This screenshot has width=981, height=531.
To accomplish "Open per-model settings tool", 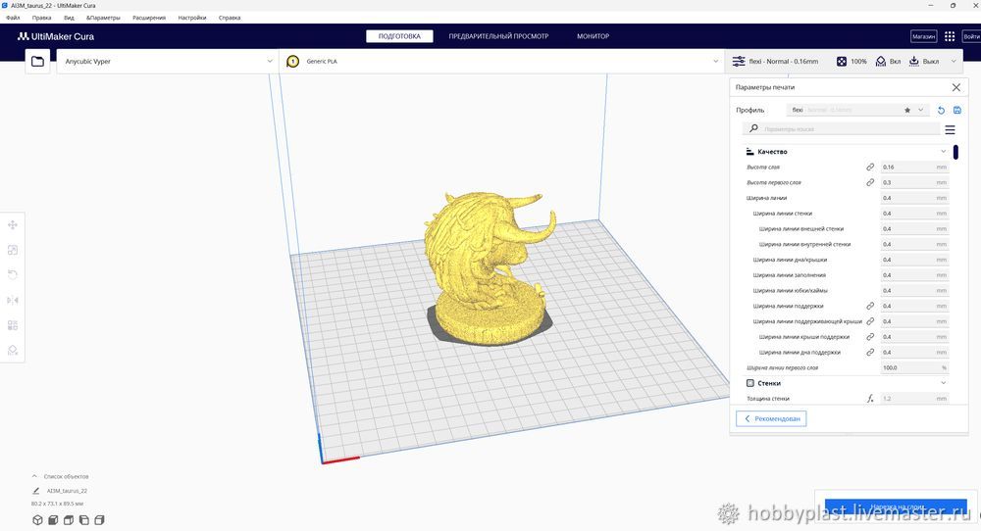I will click(x=13, y=325).
